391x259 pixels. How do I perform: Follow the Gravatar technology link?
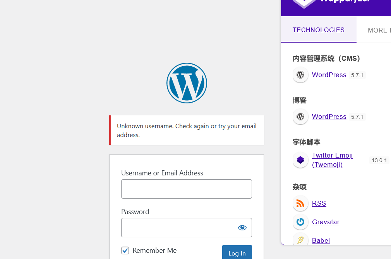coord(326,222)
